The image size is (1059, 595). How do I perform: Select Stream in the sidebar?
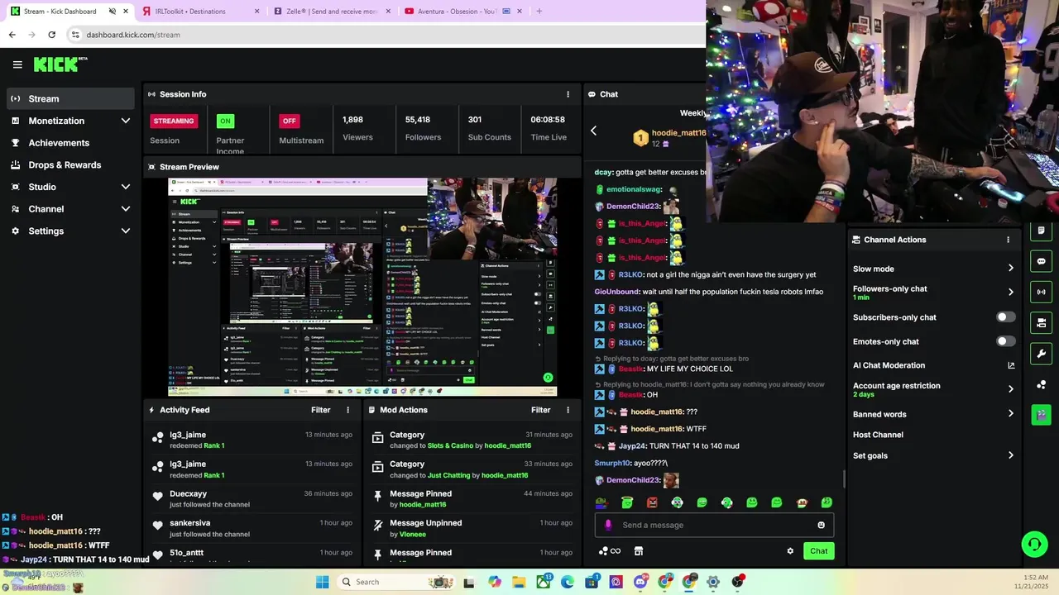click(70, 98)
